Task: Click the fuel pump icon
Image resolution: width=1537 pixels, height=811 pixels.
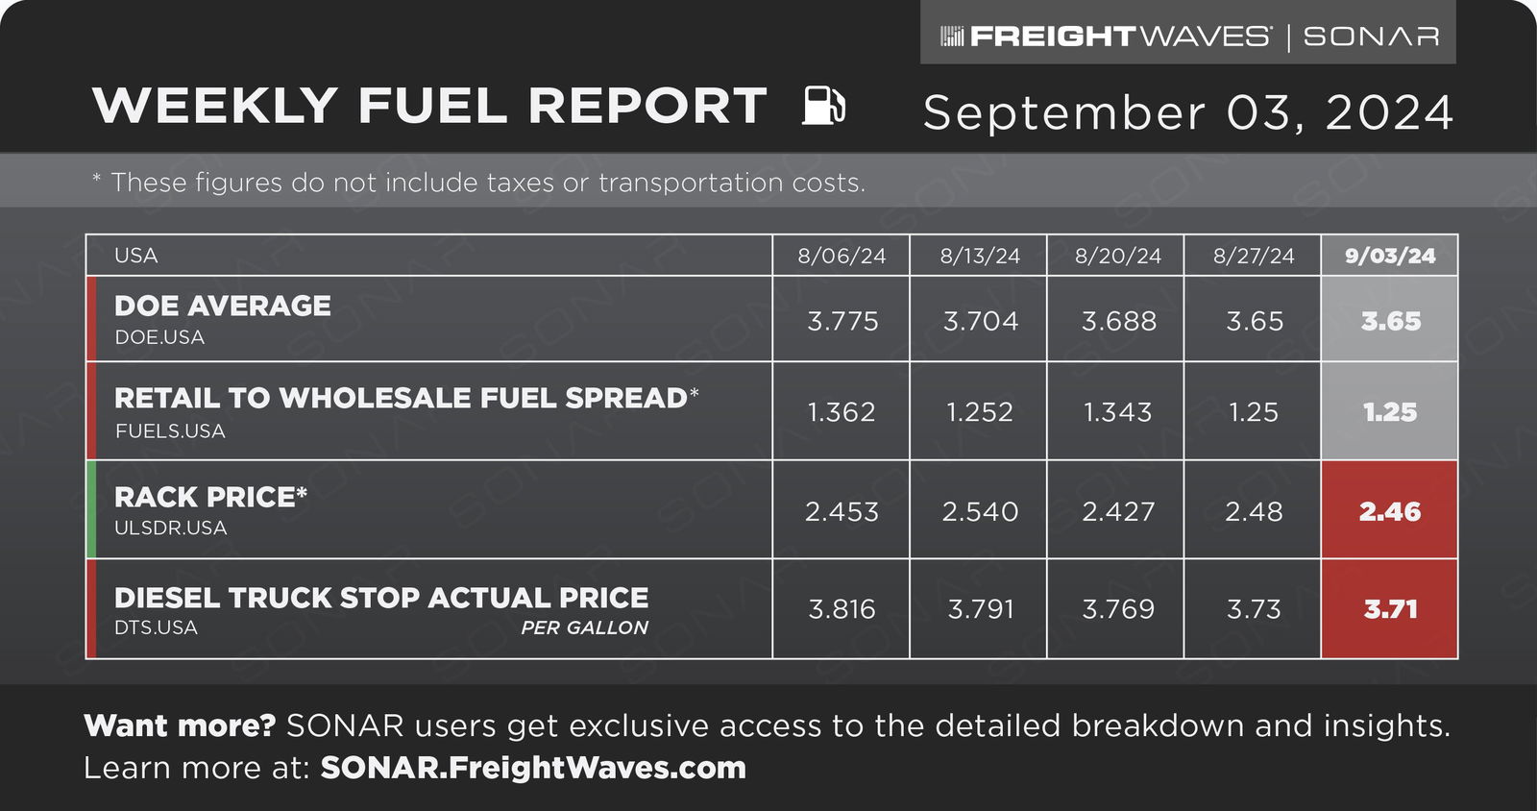Action: pyautogui.click(x=823, y=105)
